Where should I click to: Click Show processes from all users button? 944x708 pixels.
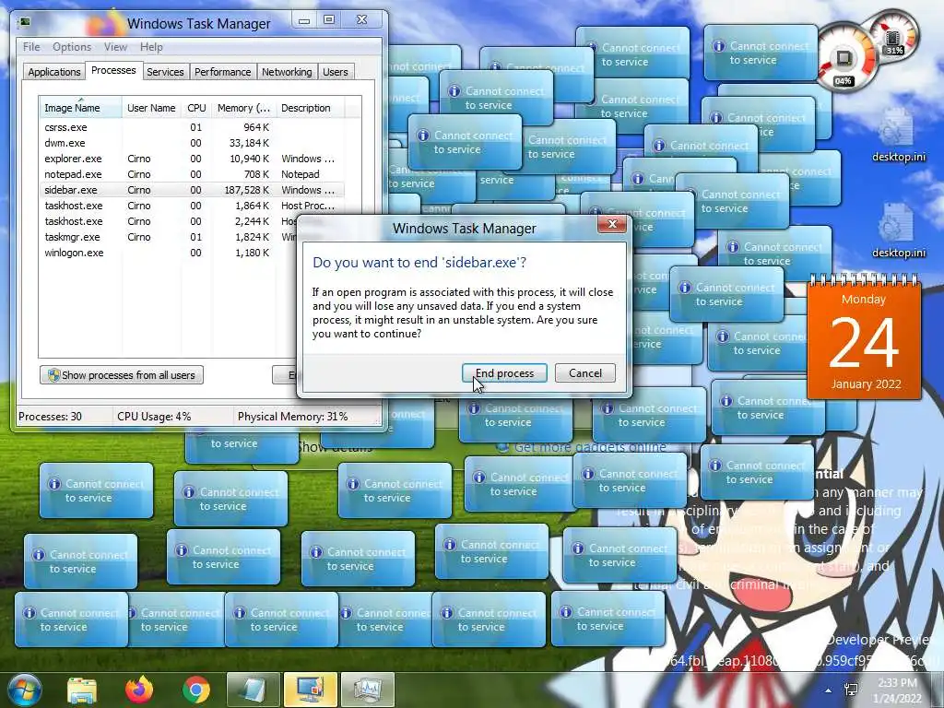pos(122,375)
